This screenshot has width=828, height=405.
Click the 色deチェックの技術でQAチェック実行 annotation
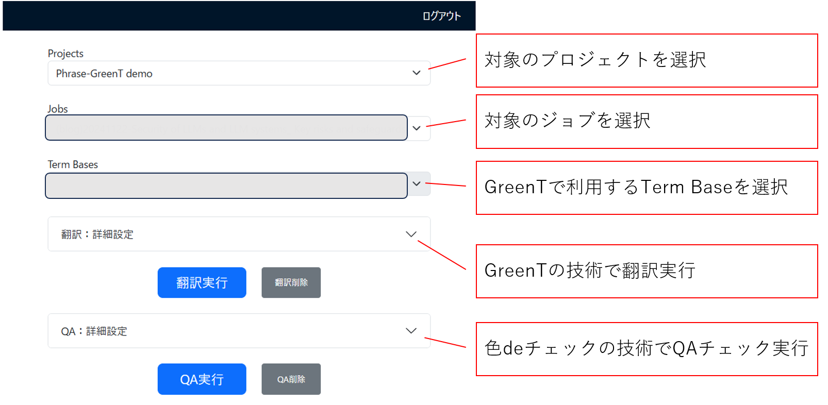coord(647,349)
